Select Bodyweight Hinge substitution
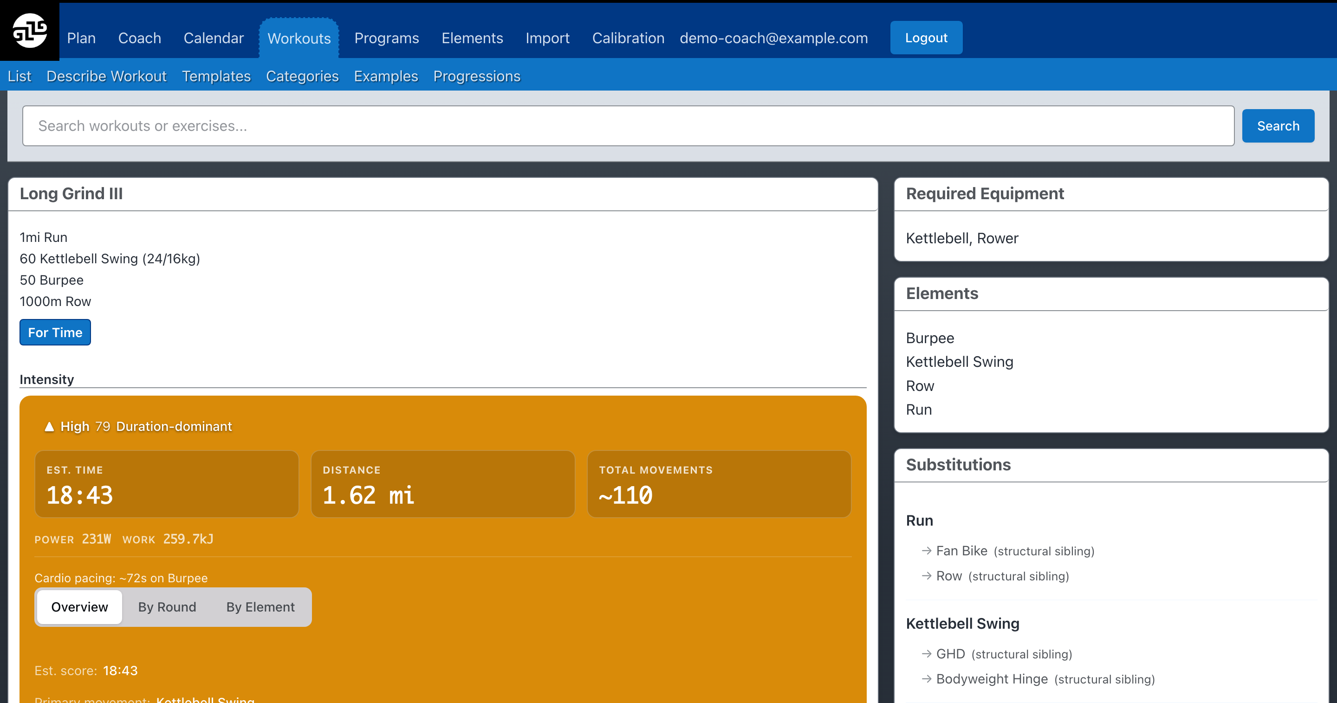The width and height of the screenshot is (1337, 703). 992,678
